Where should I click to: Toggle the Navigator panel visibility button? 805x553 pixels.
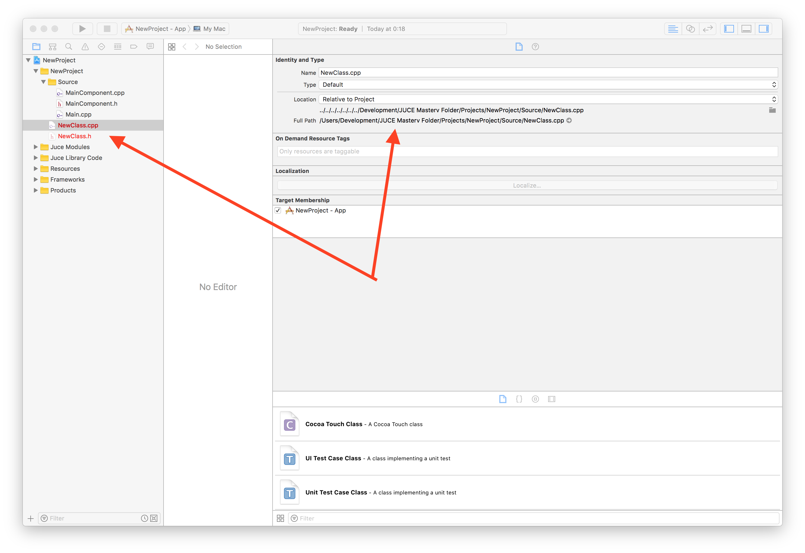click(x=729, y=29)
